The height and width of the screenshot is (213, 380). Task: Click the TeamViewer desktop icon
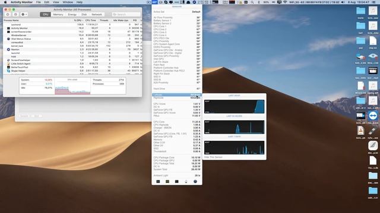click(373, 116)
